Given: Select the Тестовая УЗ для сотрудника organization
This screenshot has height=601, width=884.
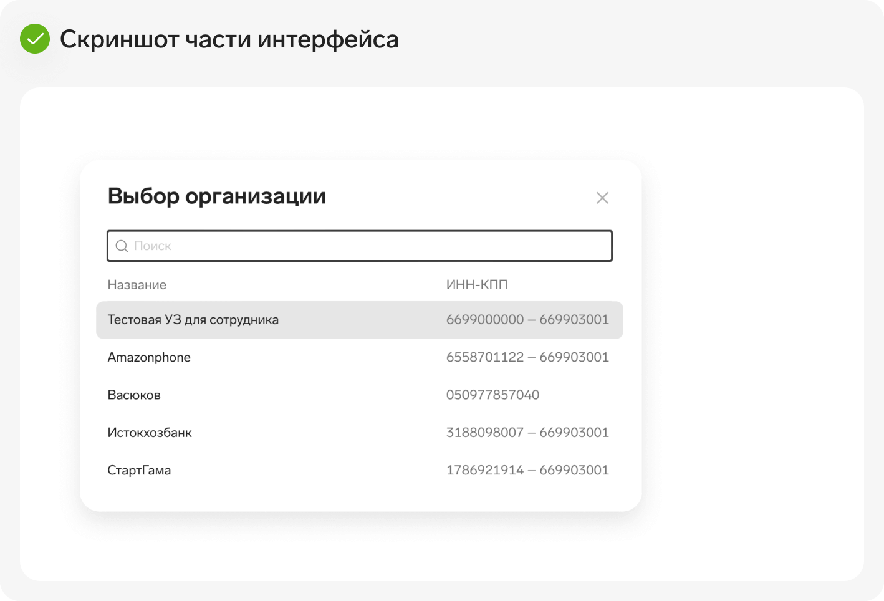Looking at the screenshot, I should pyautogui.click(x=360, y=320).
